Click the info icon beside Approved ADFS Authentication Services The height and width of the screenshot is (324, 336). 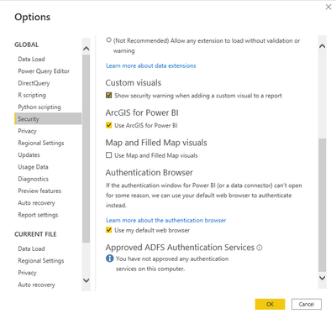tap(260, 248)
